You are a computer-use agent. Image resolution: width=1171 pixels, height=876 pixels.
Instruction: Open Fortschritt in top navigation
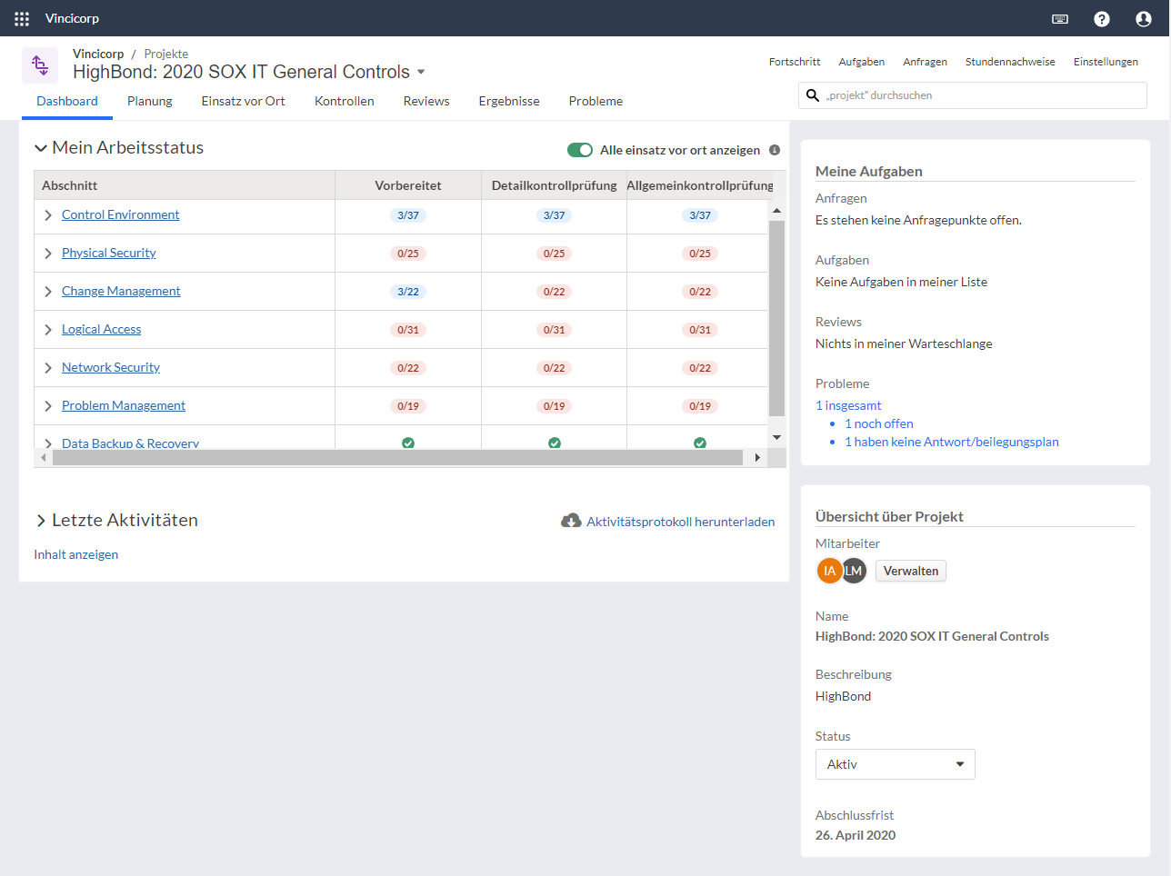click(x=795, y=62)
